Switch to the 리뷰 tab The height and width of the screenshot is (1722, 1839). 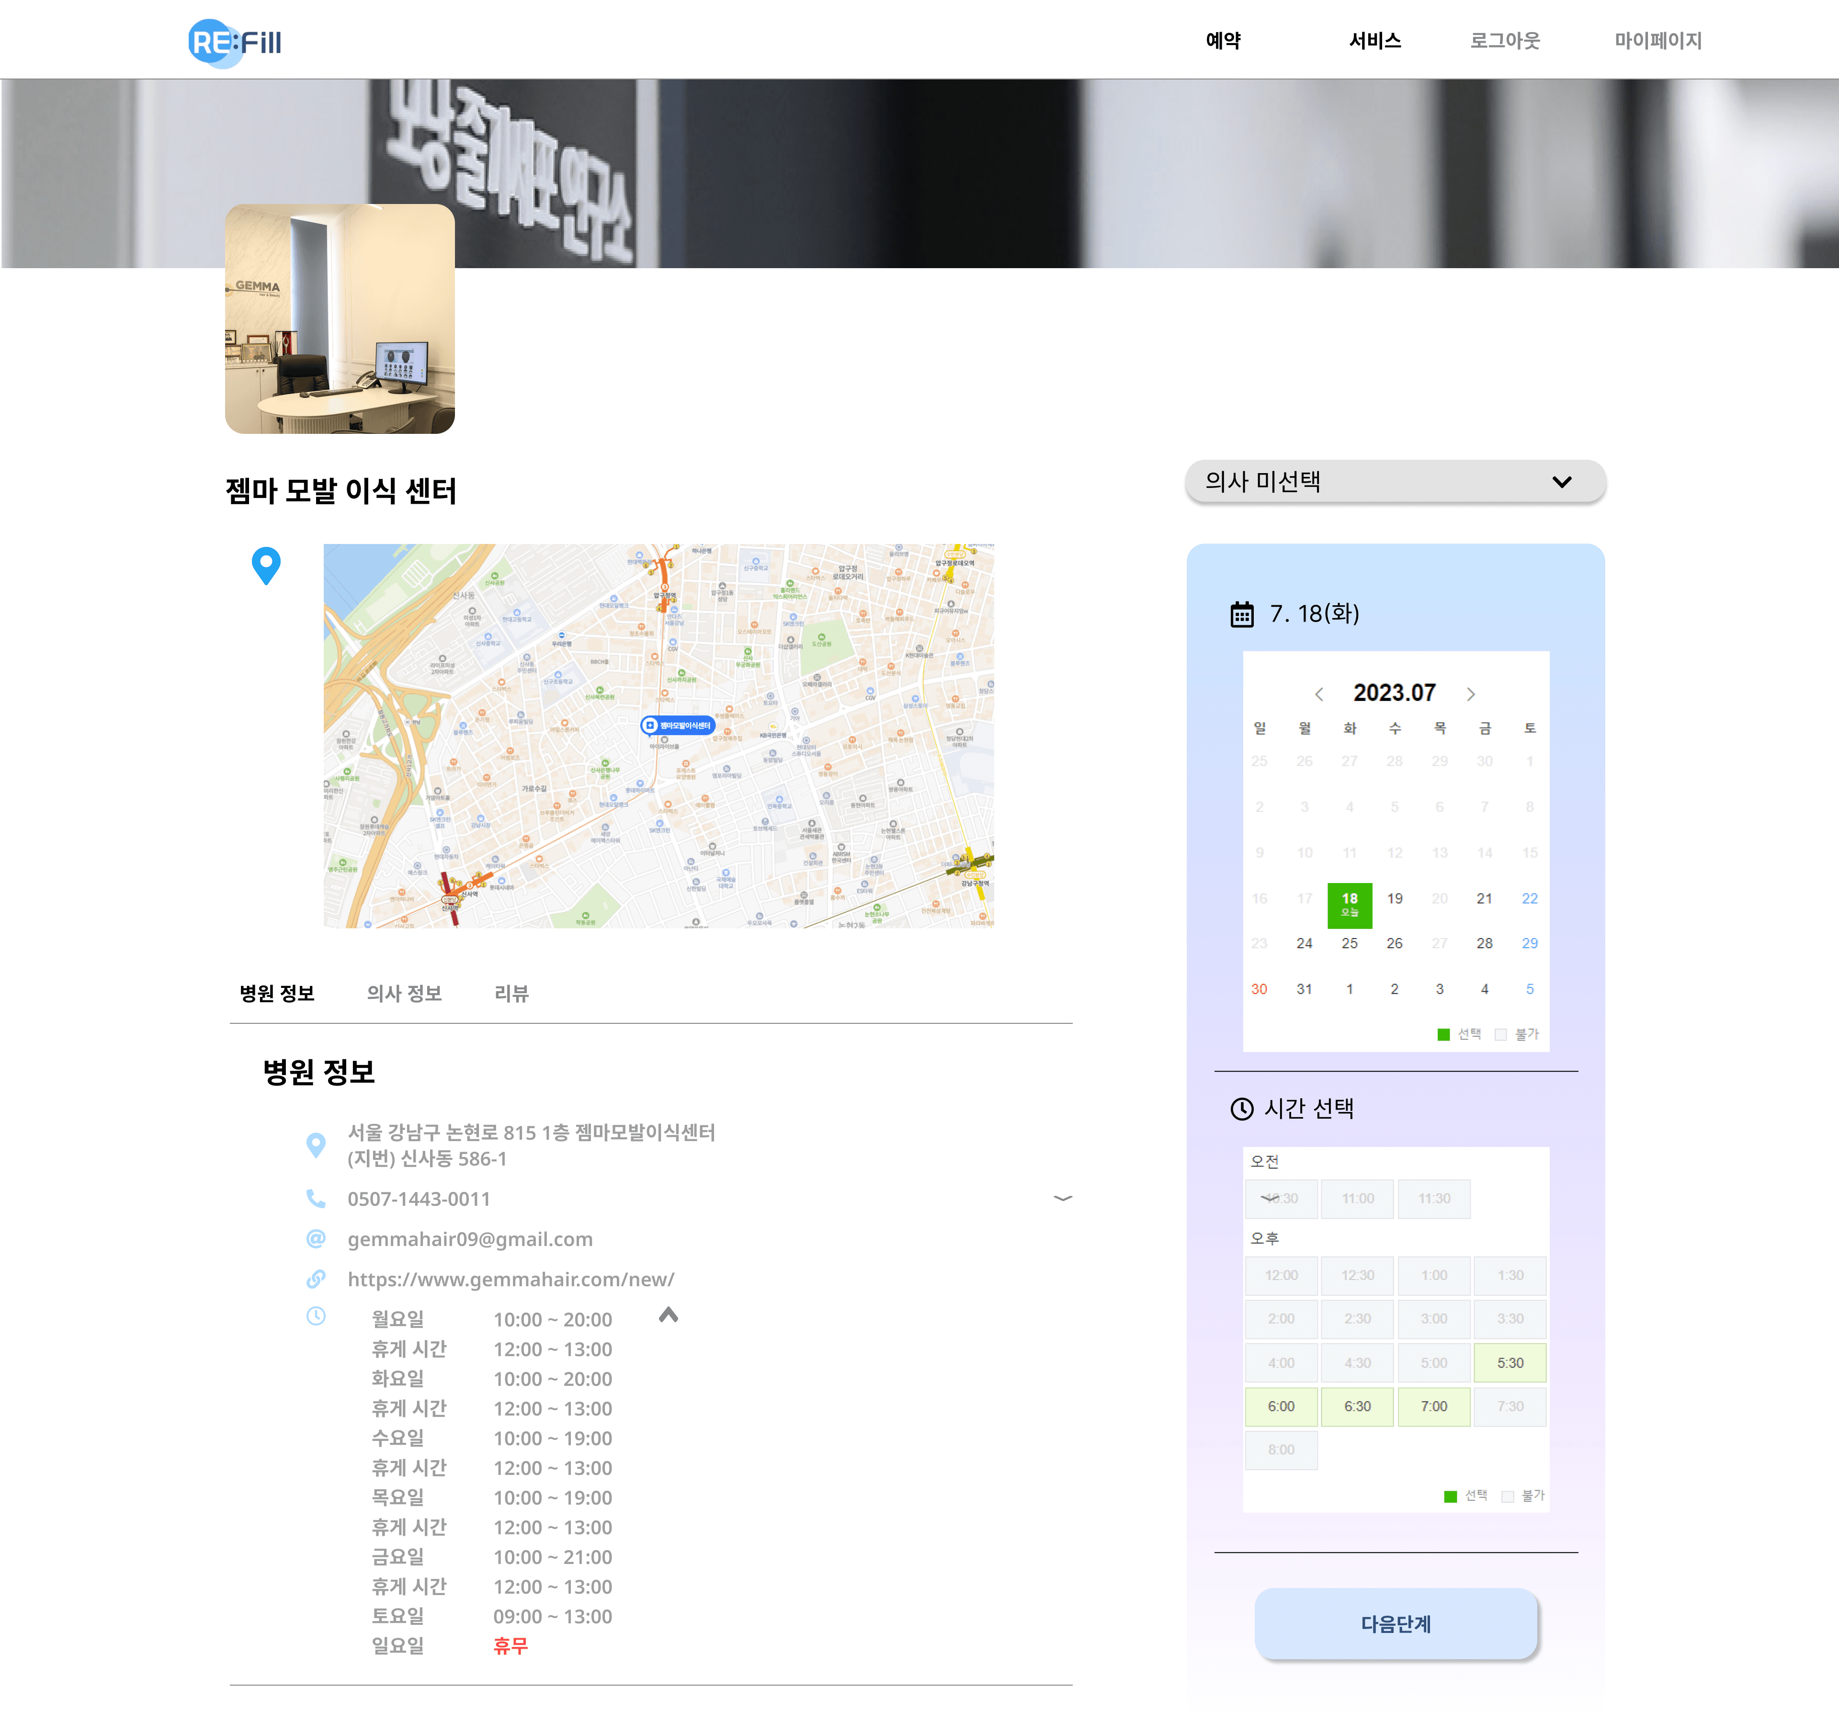[511, 993]
